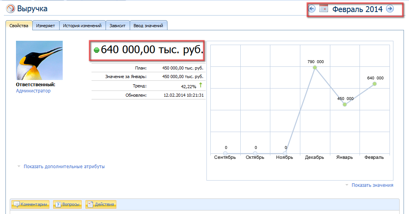Viewport: 409px width, 214px height.
Task: Click the green upward trend arrow
Action: point(201,85)
